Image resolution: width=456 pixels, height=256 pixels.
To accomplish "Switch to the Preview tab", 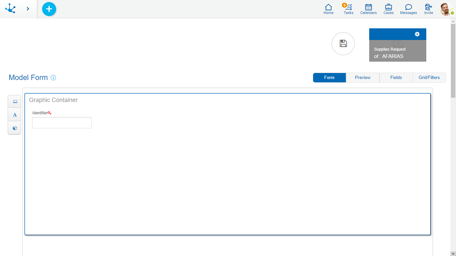I will 363,78.
